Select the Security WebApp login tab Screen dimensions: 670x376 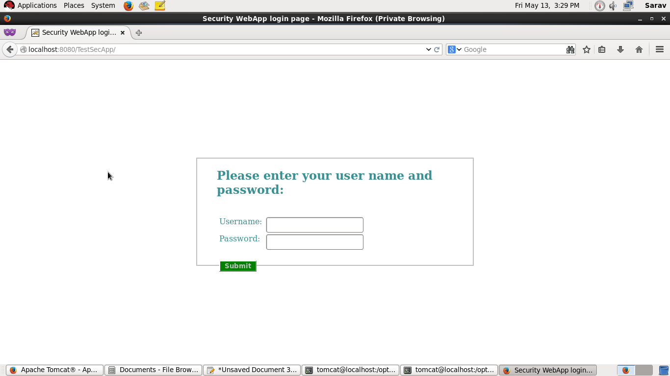[x=78, y=32]
